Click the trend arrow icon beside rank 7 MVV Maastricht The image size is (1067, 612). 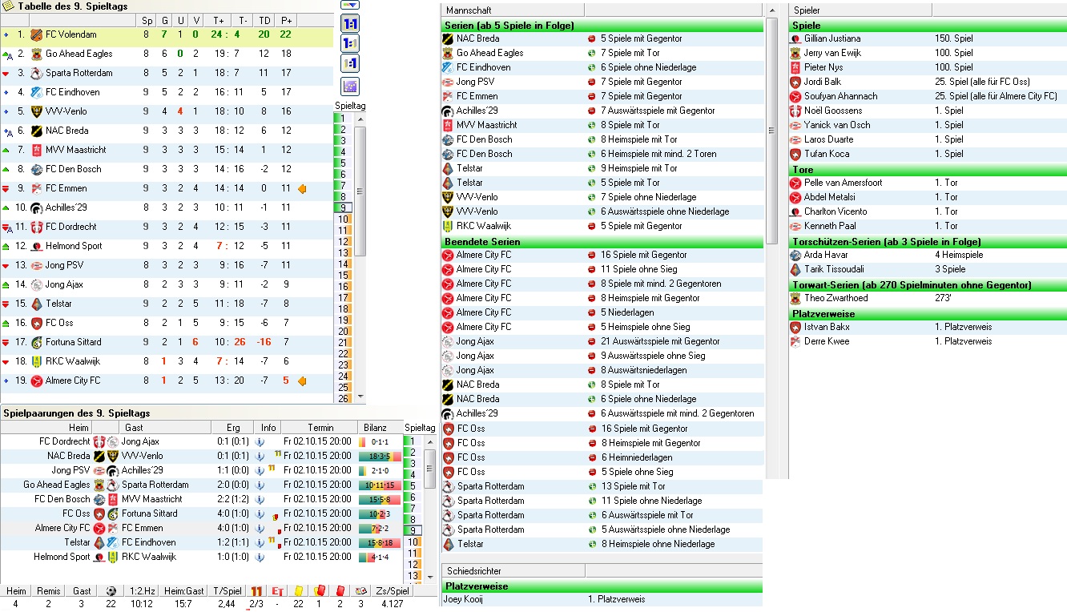point(6,150)
